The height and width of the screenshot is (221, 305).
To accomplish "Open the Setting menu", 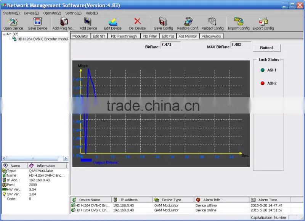I will click(73, 13).
